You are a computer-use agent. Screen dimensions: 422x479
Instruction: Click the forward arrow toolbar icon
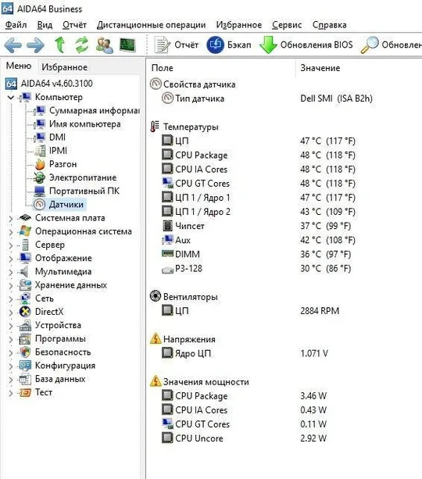pyautogui.click(x=35, y=45)
